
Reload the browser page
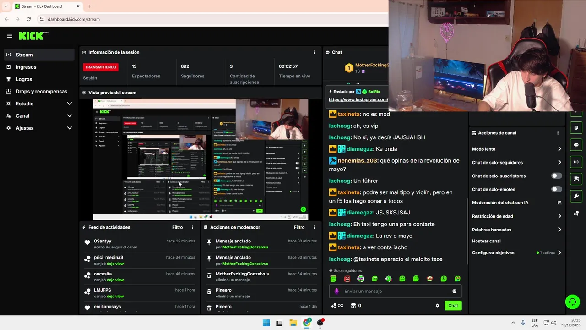28,19
